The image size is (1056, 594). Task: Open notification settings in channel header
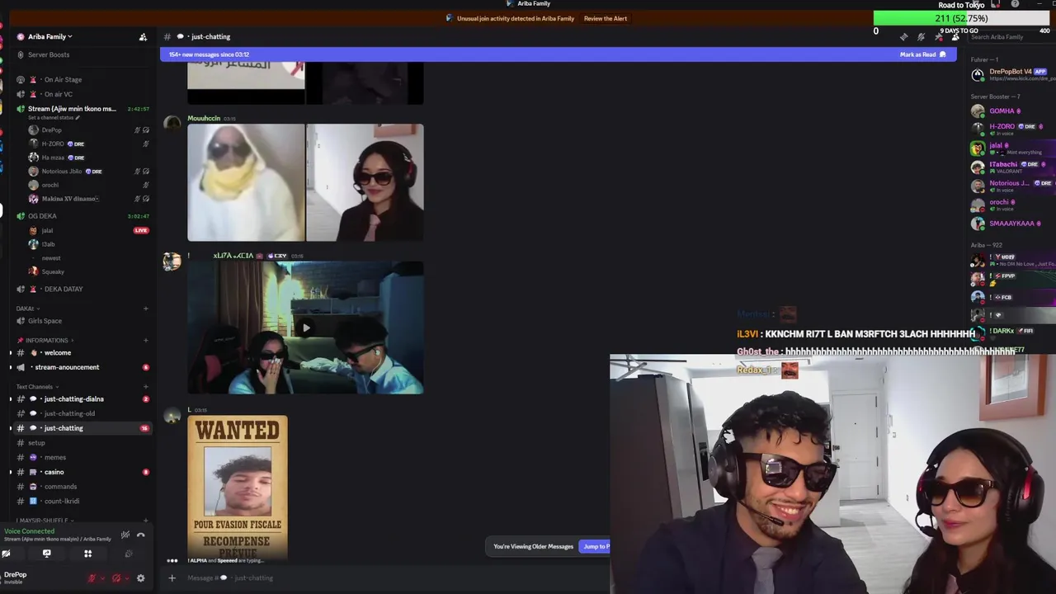(x=921, y=36)
